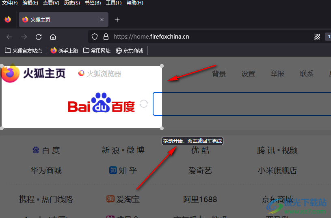Open the 设置 option
The width and height of the screenshot is (331, 218).
pyautogui.click(x=248, y=74)
